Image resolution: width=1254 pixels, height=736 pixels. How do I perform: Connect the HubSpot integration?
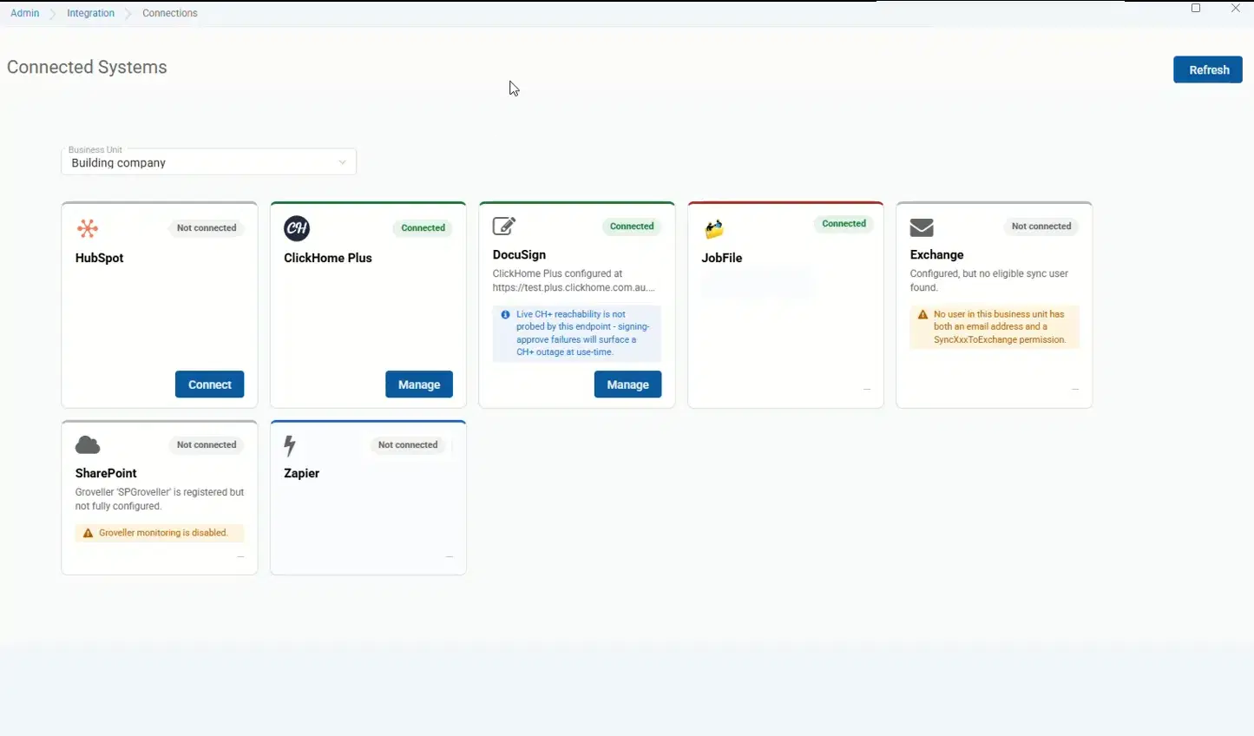(210, 384)
